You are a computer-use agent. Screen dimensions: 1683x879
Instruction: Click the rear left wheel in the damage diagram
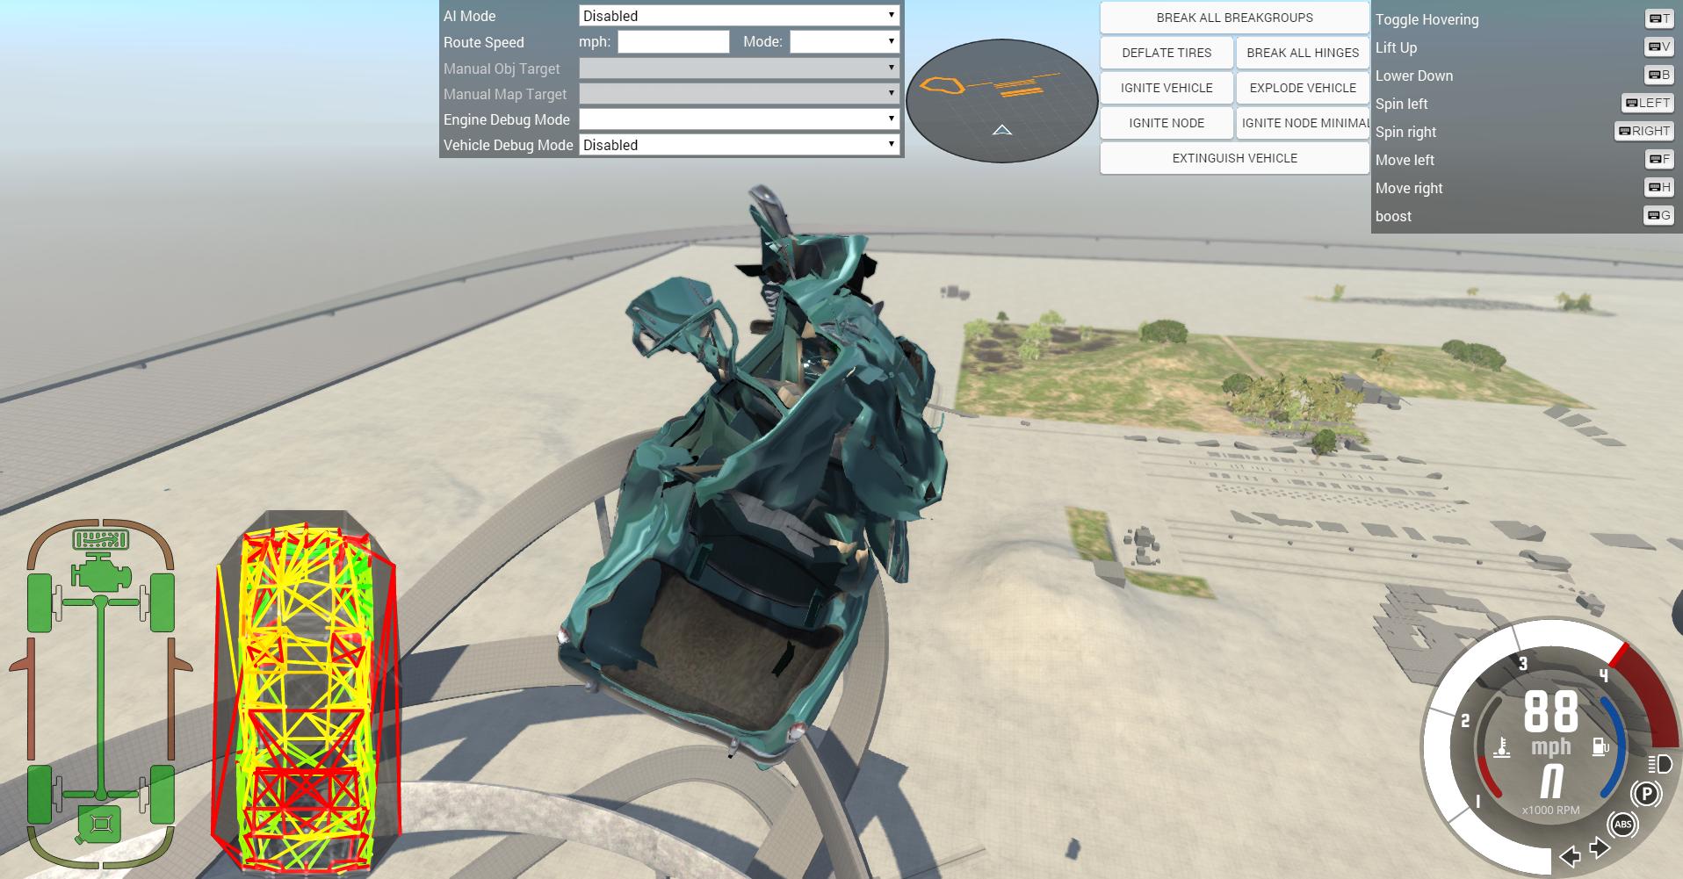40,794
